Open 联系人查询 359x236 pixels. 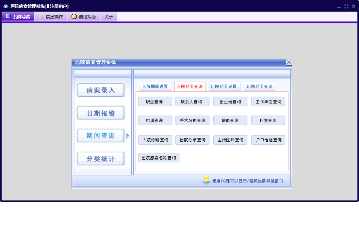(x=192, y=102)
